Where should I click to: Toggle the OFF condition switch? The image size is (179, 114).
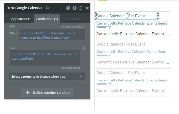click(x=12, y=27)
